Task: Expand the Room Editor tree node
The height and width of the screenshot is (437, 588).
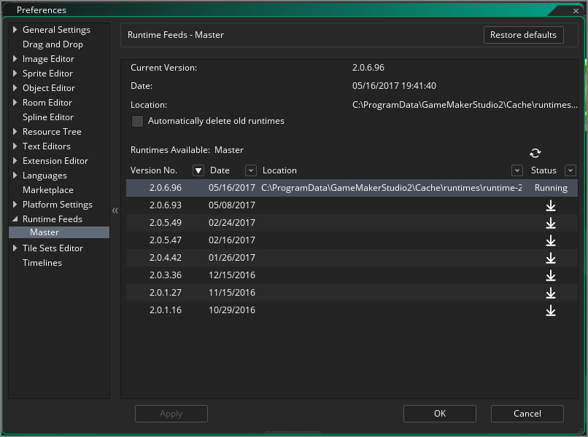Action: tap(15, 103)
